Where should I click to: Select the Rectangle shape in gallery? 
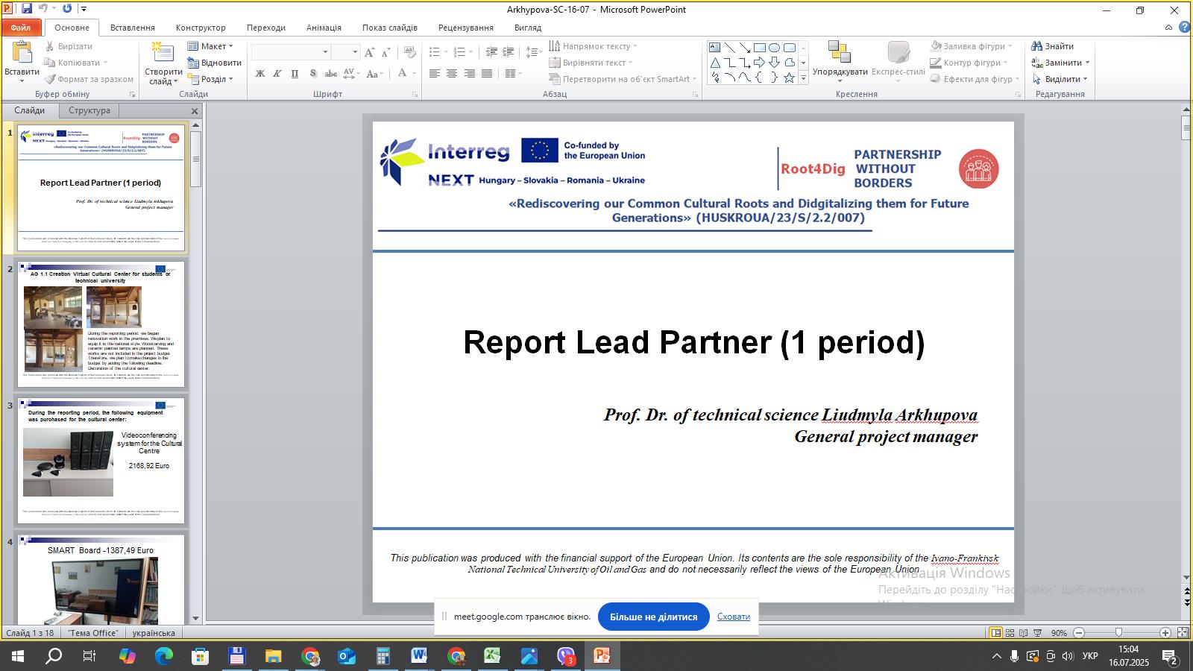pyautogui.click(x=759, y=48)
